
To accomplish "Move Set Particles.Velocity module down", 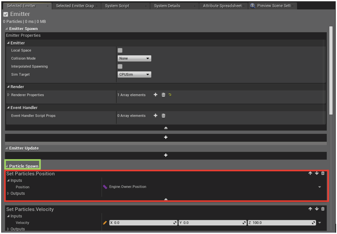I will pos(316,209).
